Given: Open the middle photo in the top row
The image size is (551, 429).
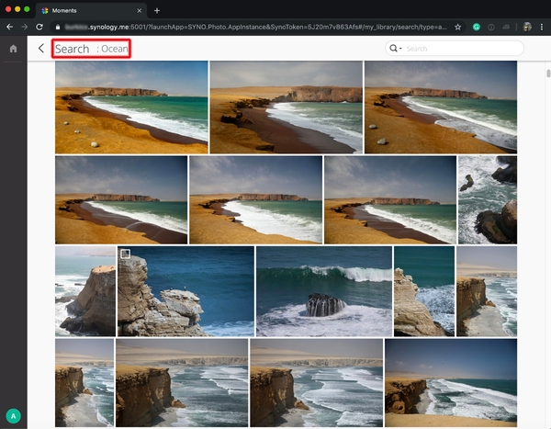Looking at the screenshot, I should point(286,107).
